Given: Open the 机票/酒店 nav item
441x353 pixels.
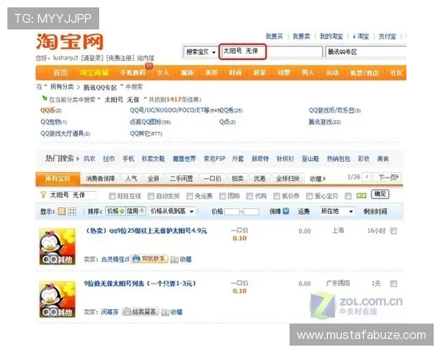Looking at the screenshot, I should pyautogui.click(x=364, y=74).
